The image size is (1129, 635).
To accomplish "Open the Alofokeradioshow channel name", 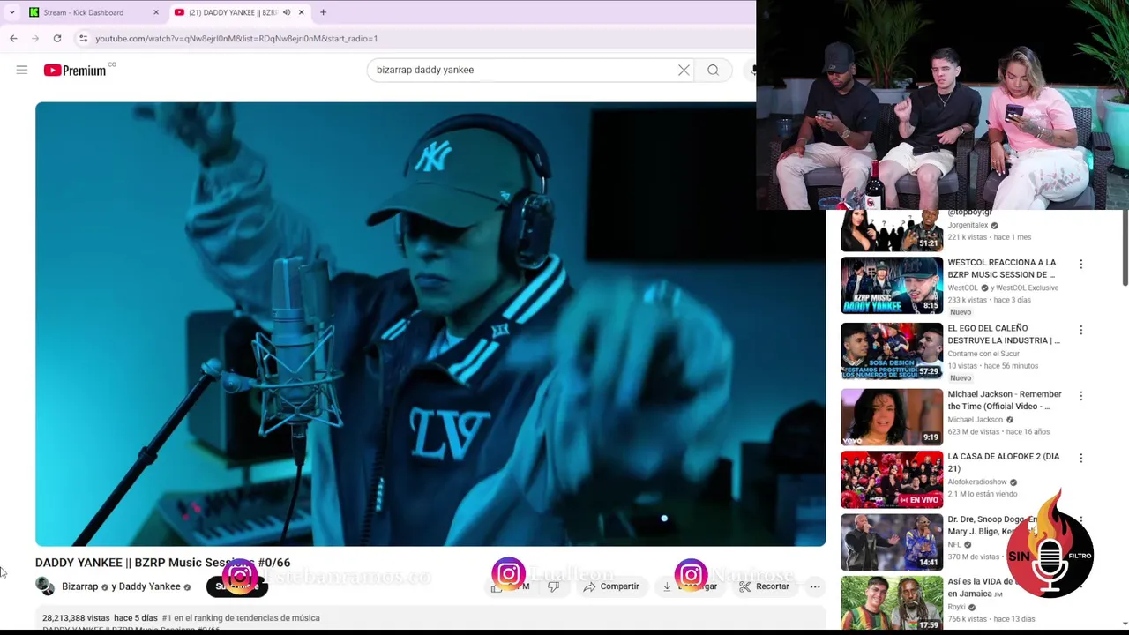I will point(977,482).
